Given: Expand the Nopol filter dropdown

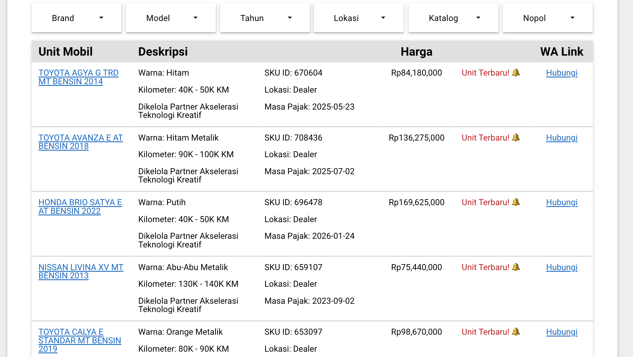Looking at the screenshot, I should click(x=548, y=18).
